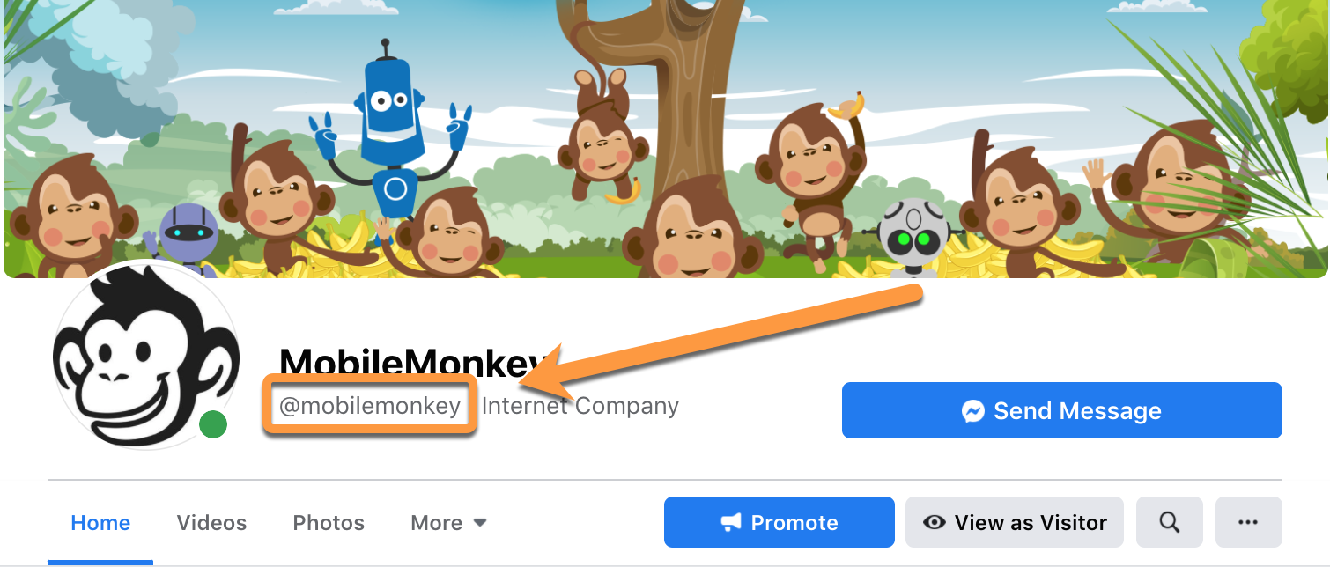Click the megaphone icon on Promote
Image resolution: width=1330 pixels, height=567 pixels.
pyautogui.click(x=731, y=523)
